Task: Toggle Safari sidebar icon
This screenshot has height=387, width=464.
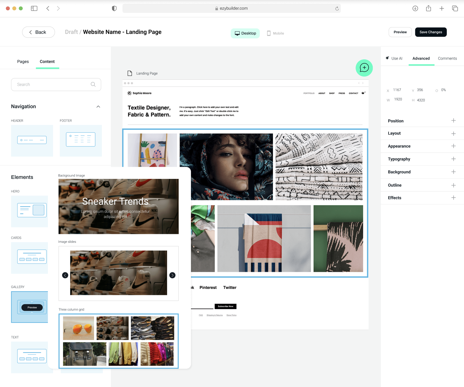Action: pyautogui.click(x=34, y=8)
